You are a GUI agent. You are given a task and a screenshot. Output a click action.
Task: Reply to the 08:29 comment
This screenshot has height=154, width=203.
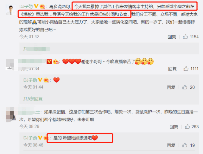(x=174, y=126)
